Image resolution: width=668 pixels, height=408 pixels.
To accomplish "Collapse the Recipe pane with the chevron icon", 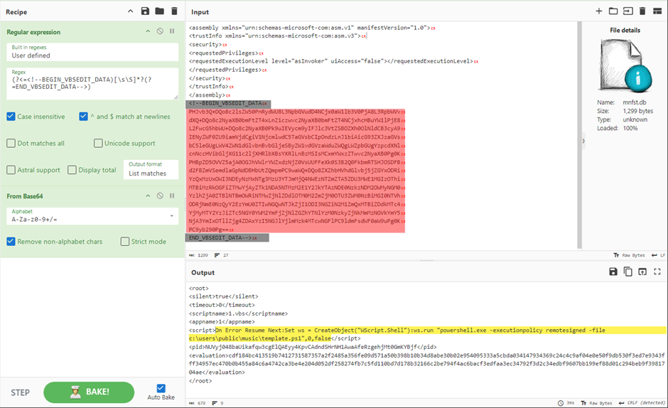I will (x=130, y=11).
